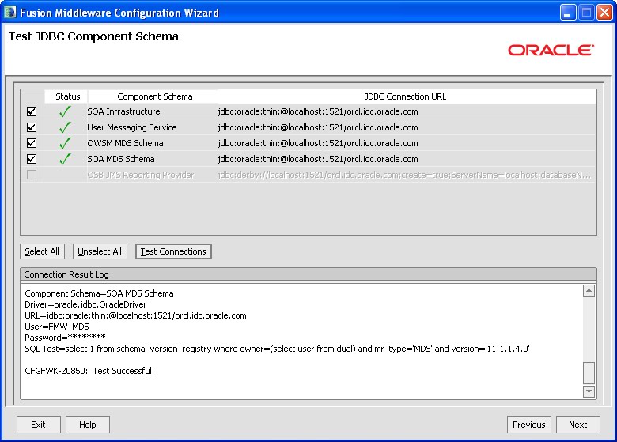This screenshot has height=442, width=617.
Task: Toggle the OWSM MDS Schema checkbox
Action: [x=32, y=143]
